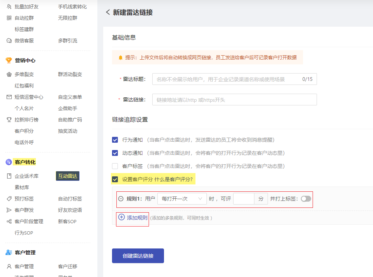Uncheck the 行为通知 checkbox
The height and width of the screenshot is (277, 373).
(x=115, y=140)
